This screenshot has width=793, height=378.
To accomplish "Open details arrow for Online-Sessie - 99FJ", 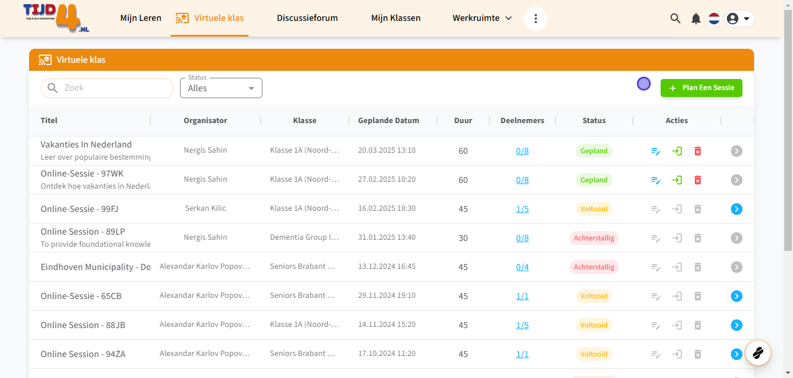I will coord(737,209).
